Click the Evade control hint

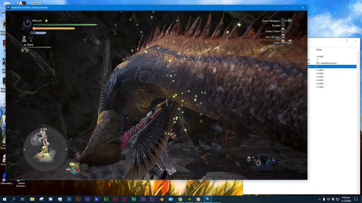pos(279,25)
